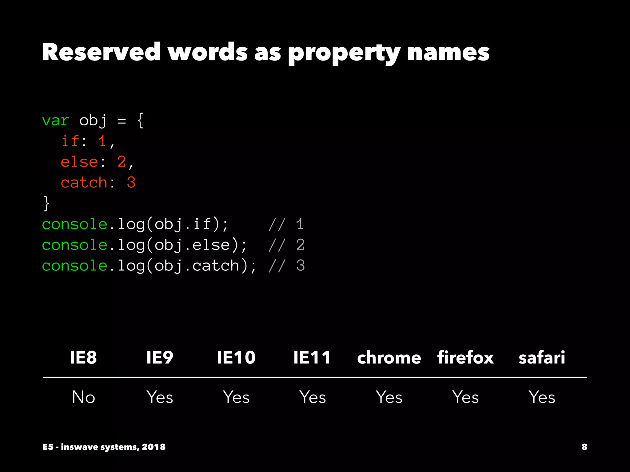The height and width of the screenshot is (472, 630).
Task: Click the footer "E5 - inswave systems, 2018"
Action: (104, 447)
